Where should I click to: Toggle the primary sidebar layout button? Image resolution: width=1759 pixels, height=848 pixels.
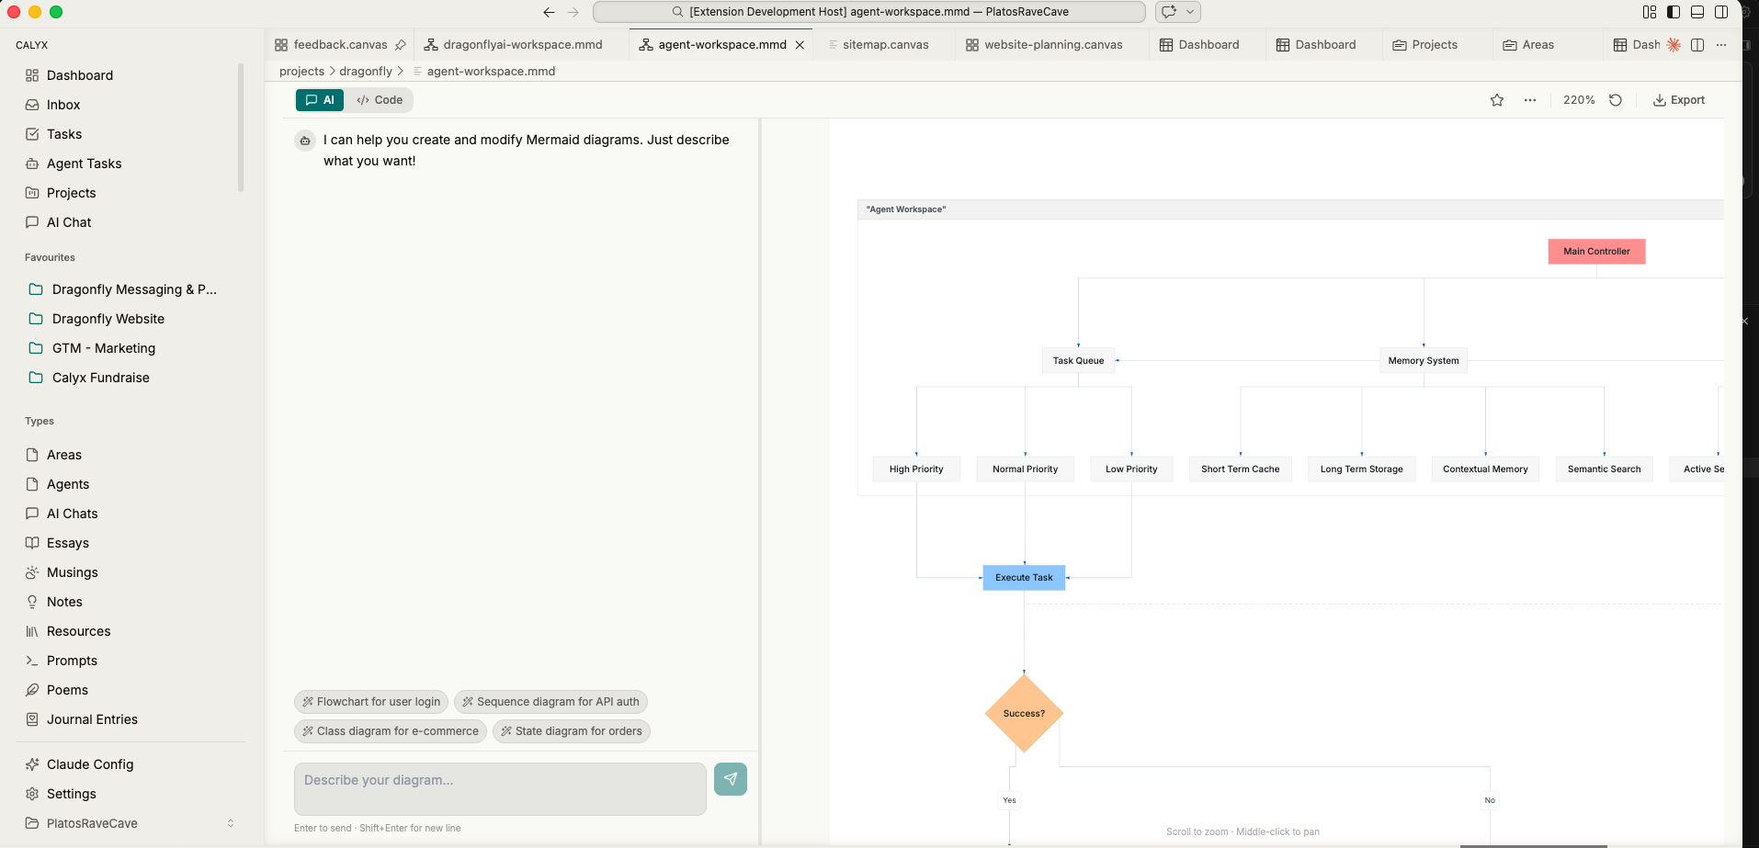click(1674, 12)
